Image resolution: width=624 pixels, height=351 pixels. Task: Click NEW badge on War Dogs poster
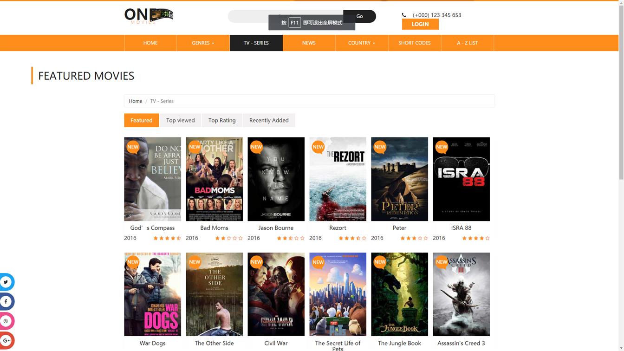click(133, 262)
